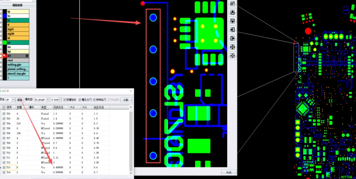Click the 0.499998 finished hole value
The height and width of the screenshot is (179, 356).
click(x=58, y=167)
